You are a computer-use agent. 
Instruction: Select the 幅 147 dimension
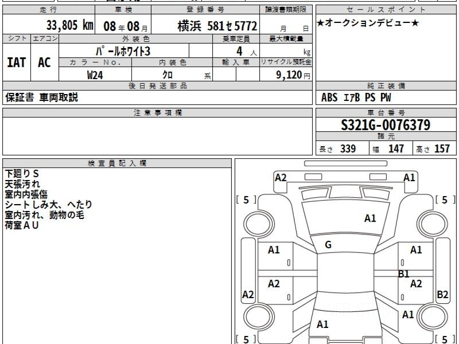coord(388,149)
